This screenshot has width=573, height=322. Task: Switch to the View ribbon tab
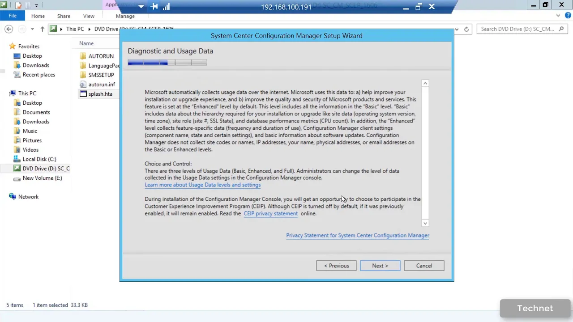(x=89, y=16)
